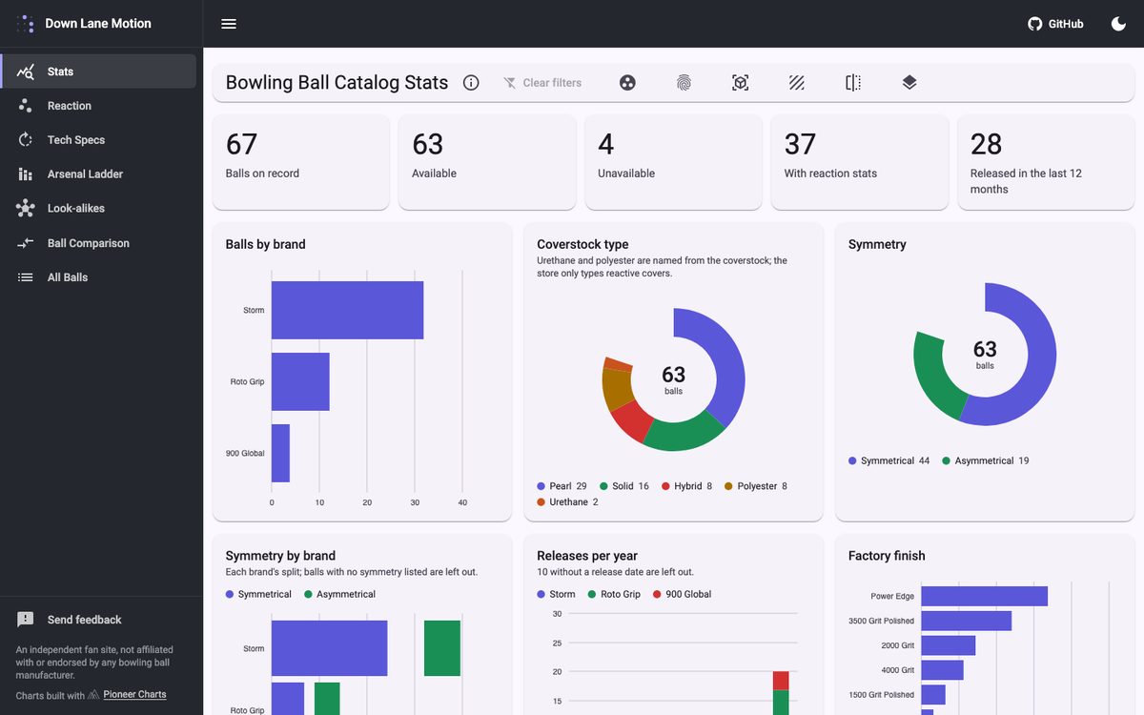Click the 900 Global bar in Balls by brand
The width and height of the screenshot is (1144, 715).
pyautogui.click(x=280, y=453)
